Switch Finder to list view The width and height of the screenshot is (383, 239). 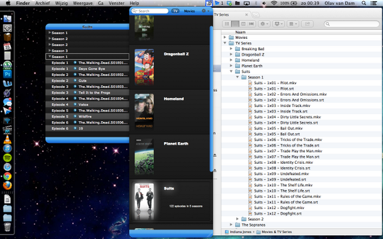coord(235,24)
